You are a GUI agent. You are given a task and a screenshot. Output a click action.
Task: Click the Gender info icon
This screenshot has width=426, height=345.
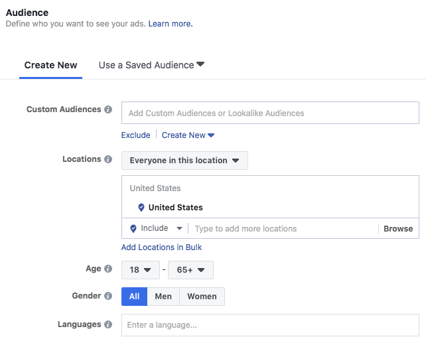pos(108,296)
